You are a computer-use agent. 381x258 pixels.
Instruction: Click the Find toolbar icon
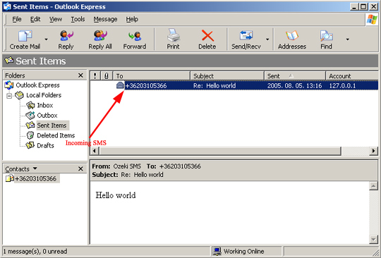[326, 36]
